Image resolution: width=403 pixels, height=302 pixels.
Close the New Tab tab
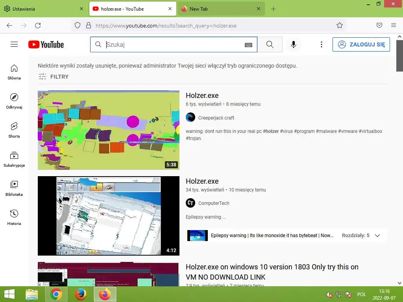[x=259, y=9]
